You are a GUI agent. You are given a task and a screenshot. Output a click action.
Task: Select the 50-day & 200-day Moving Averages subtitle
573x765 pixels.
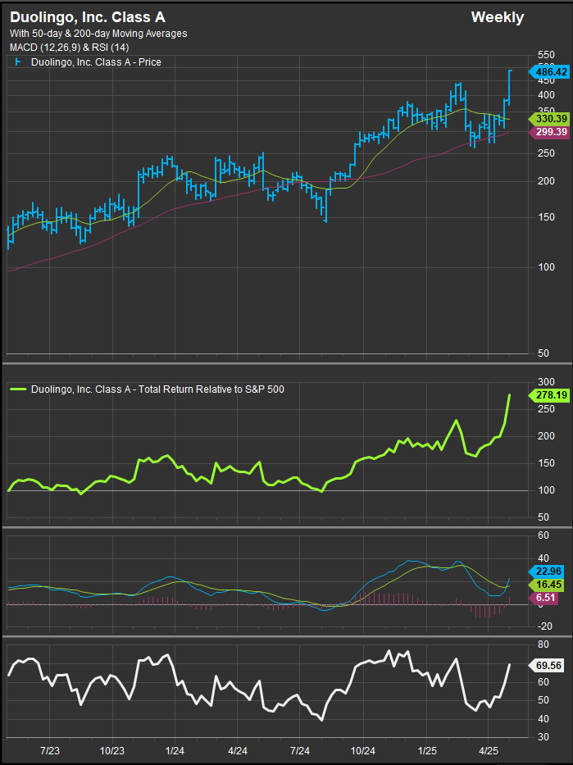point(98,34)
